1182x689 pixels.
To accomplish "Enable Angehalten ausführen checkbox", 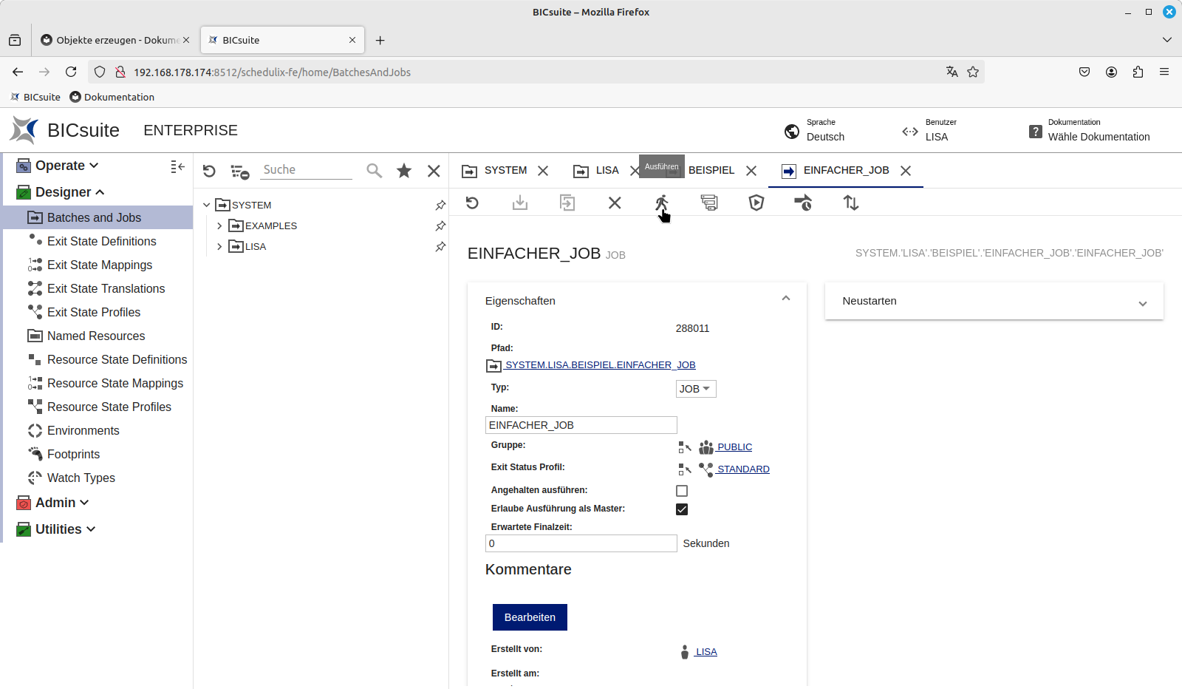I will [x=682, y=491].
